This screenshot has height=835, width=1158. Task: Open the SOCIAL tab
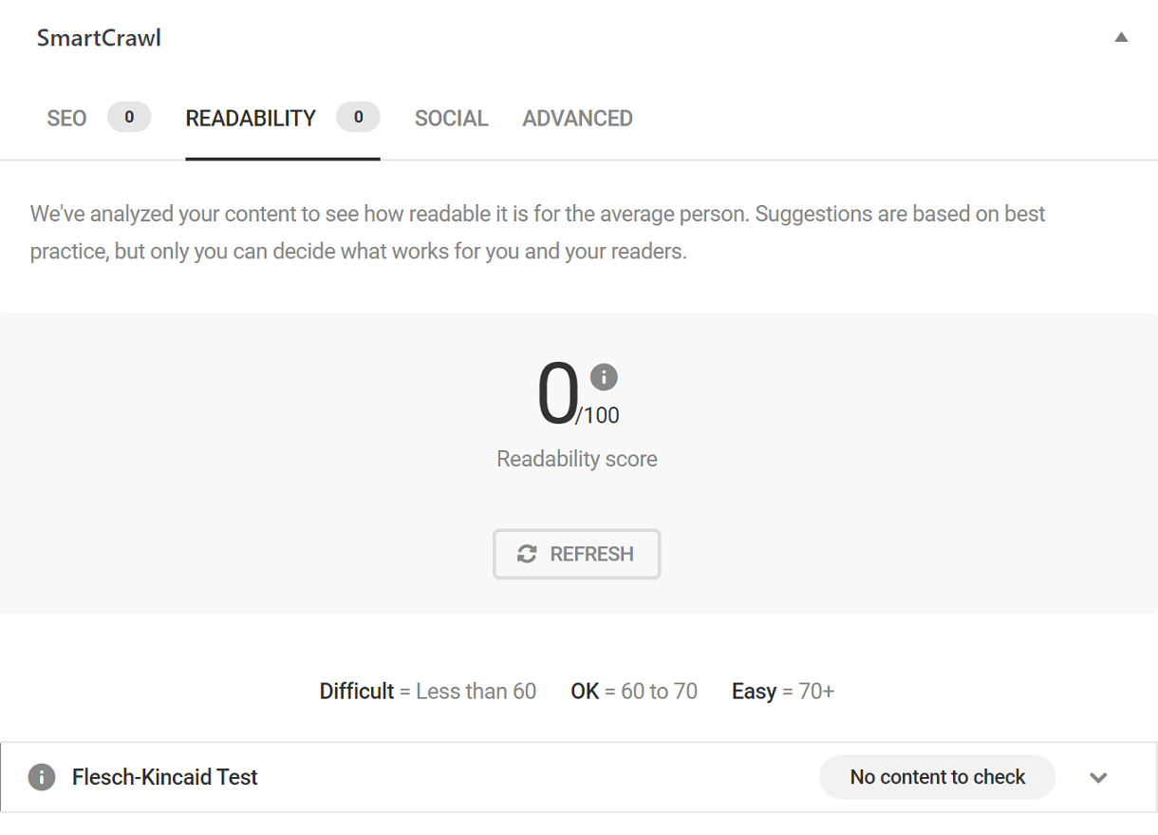(451, 119)
